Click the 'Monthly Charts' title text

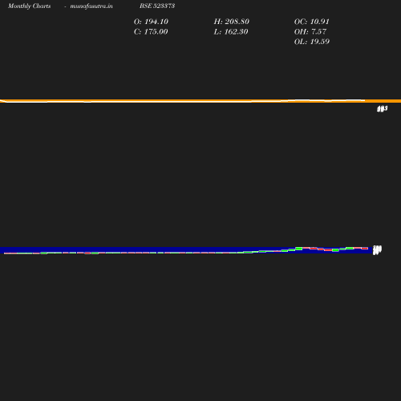29,6
